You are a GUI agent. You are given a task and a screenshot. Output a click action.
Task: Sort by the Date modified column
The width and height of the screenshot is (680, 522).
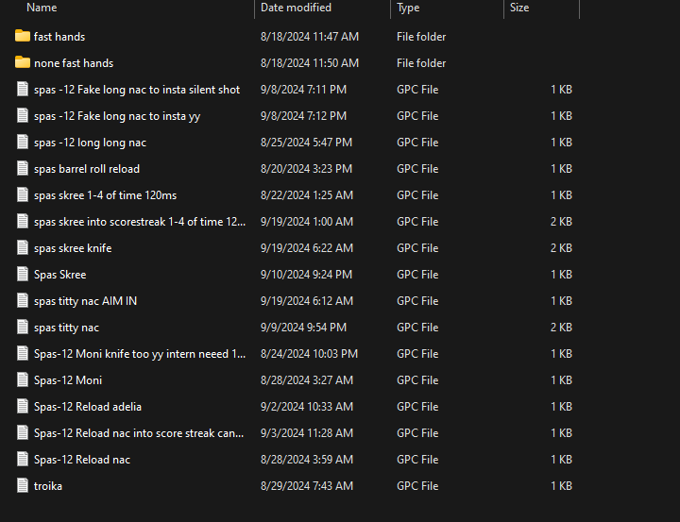coord(296,8)
